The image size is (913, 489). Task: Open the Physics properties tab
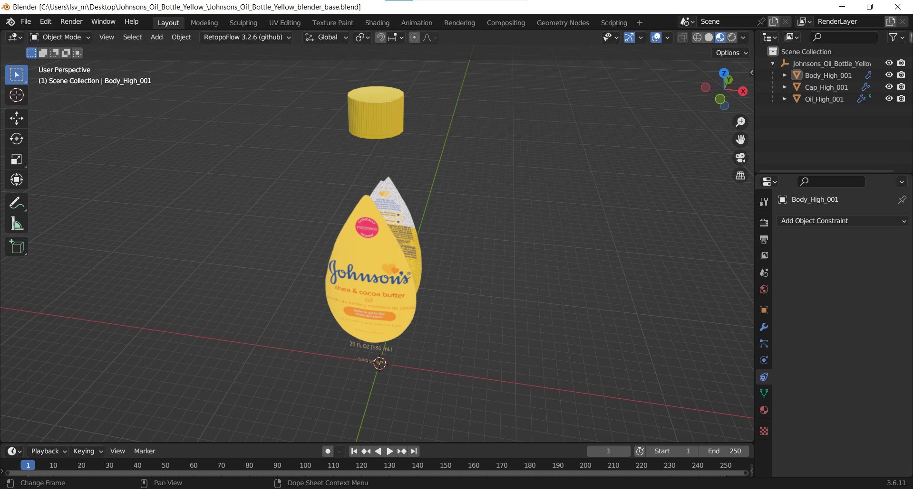coord(764,360)
